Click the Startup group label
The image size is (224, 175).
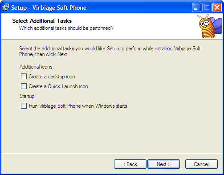pos(27,96)
